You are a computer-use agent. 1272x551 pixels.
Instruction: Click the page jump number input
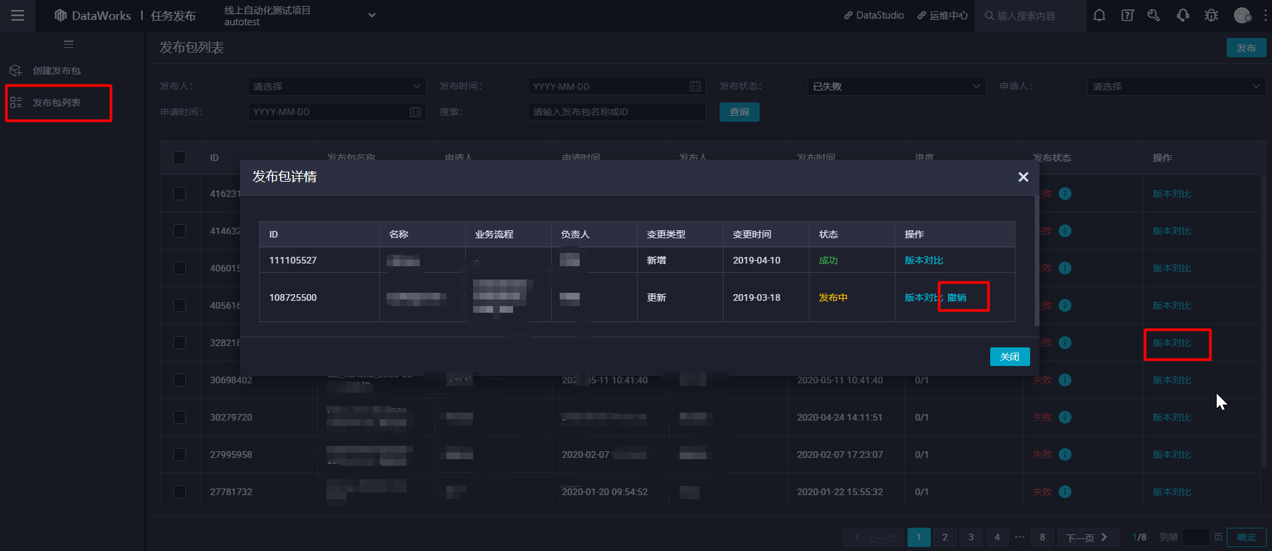click(x=1195, y=537)
